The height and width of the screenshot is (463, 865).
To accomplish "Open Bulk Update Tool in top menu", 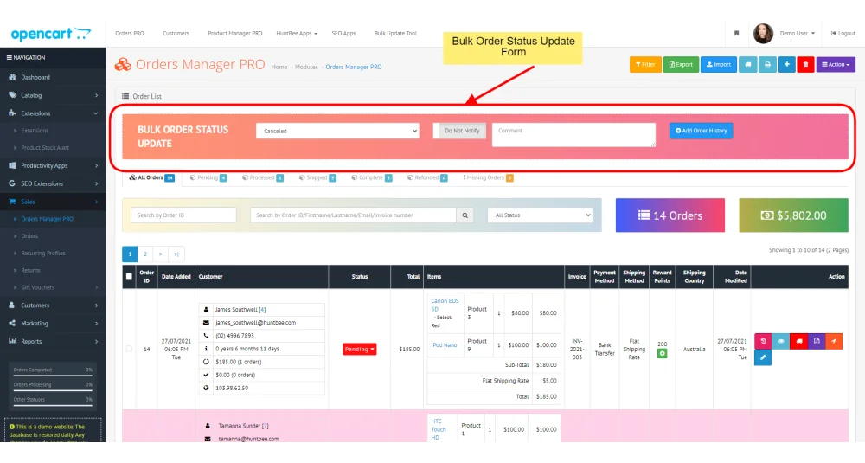I will click(x=395, y=33).
